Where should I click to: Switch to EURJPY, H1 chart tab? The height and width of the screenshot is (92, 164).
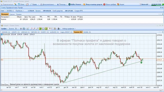[x=45, y=32]
